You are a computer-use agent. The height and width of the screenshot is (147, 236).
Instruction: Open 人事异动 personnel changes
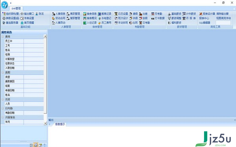59,23
